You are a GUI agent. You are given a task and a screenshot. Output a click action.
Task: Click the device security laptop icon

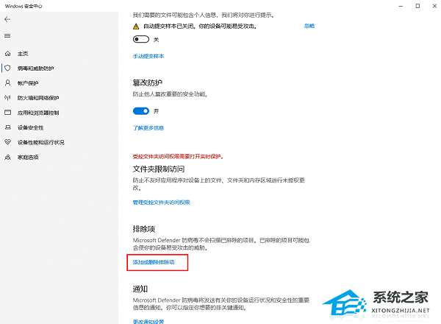(8, 127)
